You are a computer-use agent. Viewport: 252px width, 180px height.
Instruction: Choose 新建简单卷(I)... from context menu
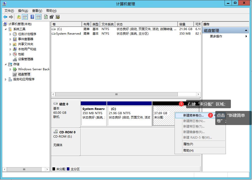click(193, 115)
